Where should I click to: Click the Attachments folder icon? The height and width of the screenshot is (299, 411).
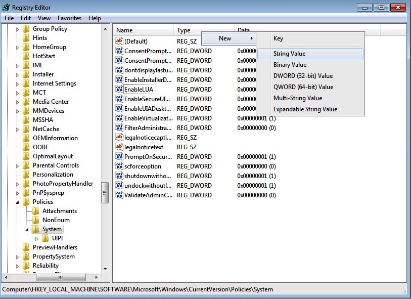pos(35,211)
